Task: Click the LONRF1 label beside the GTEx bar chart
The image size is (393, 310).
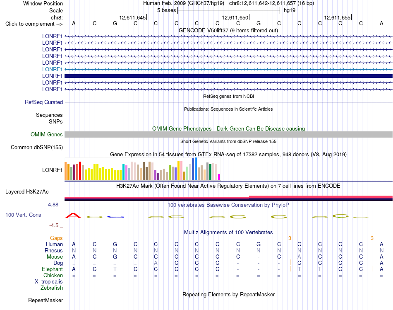Action: (52, 170)
